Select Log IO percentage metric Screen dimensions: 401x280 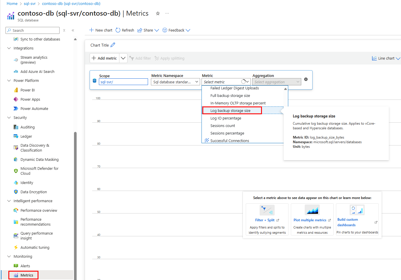point(226,118)
